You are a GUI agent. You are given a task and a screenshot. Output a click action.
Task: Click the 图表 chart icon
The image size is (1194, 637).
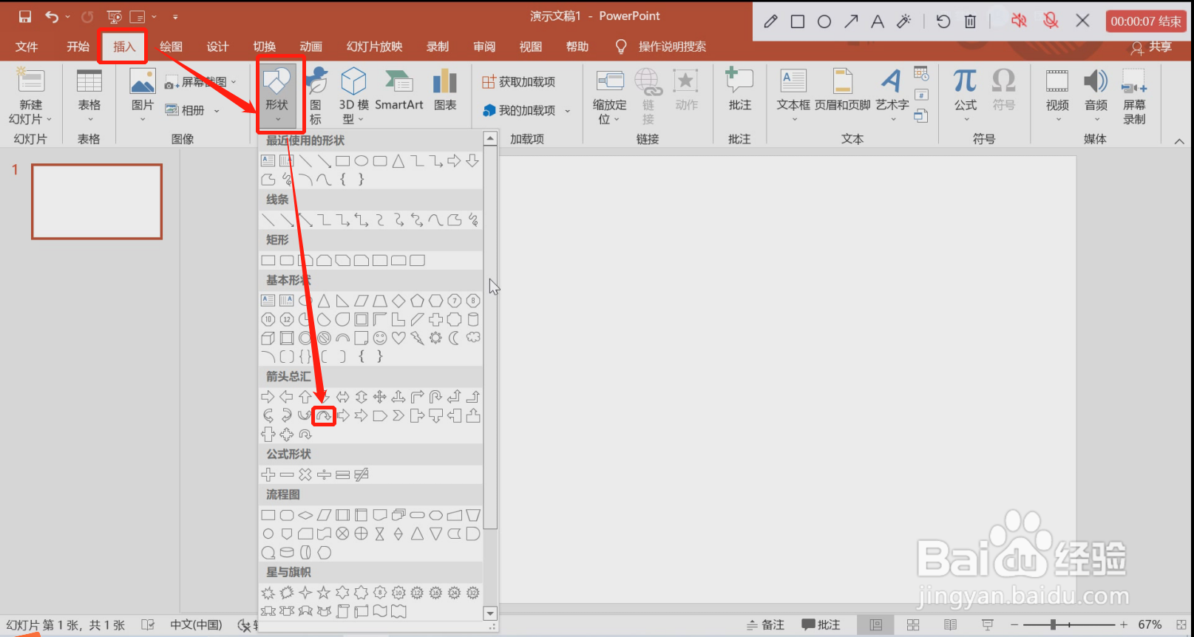click(445, 90)
